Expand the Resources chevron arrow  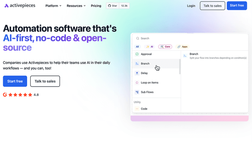pos(85,6)
